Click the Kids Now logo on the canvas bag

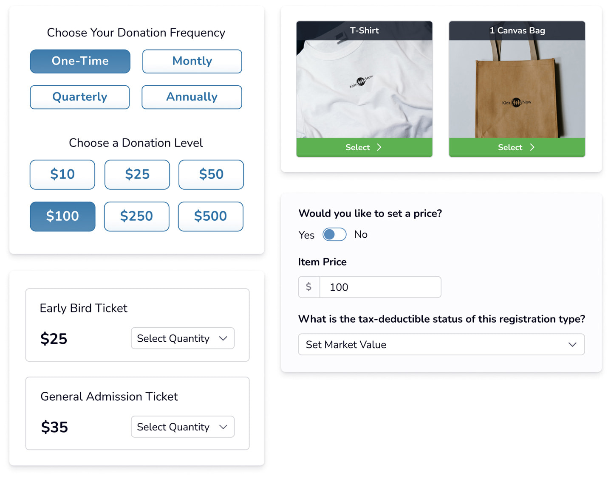pyautogui.click(x=516, y=102)
